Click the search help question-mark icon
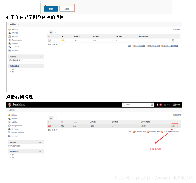Screen dimensions: 196x183 [x=152, y=105]
